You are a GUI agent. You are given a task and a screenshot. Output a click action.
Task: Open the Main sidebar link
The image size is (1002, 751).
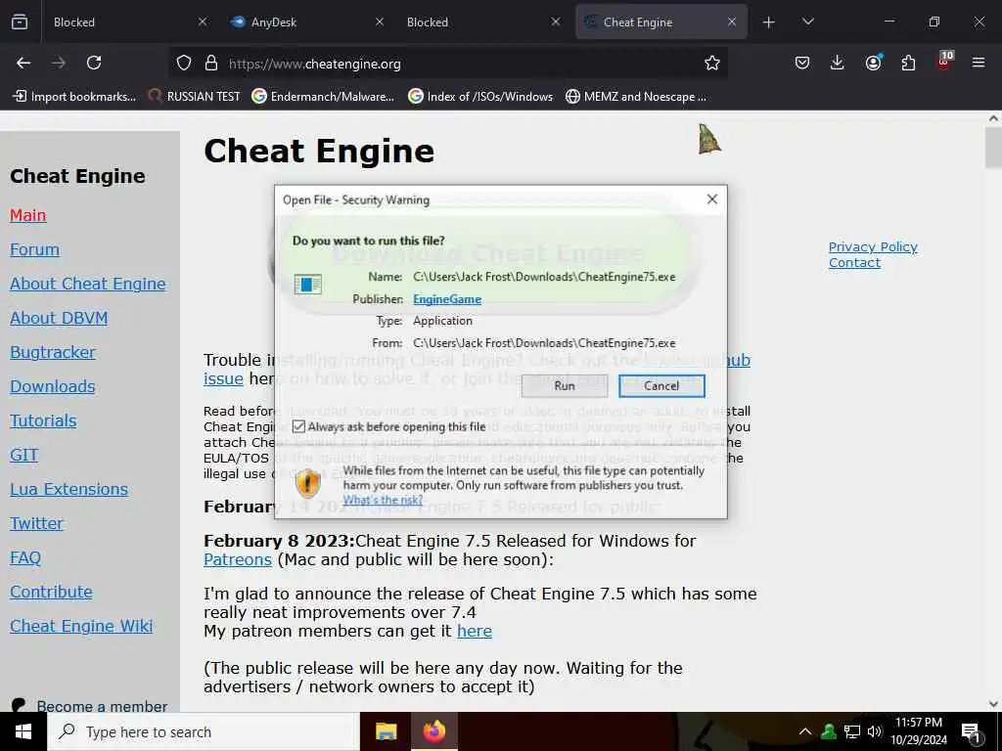(x=28, y=215)
